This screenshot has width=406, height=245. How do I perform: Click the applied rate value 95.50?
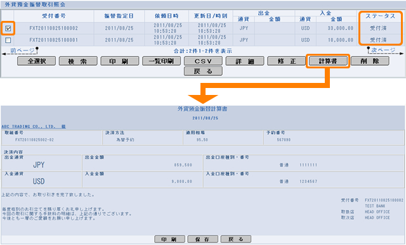point(202,140)
